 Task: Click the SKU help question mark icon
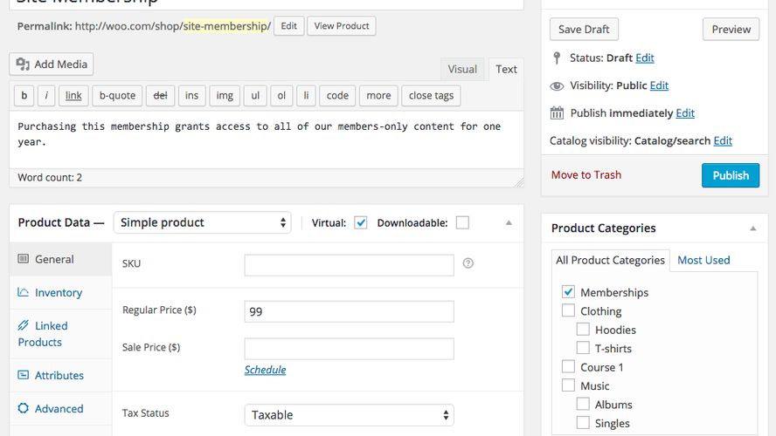click(x=468, y=262)
